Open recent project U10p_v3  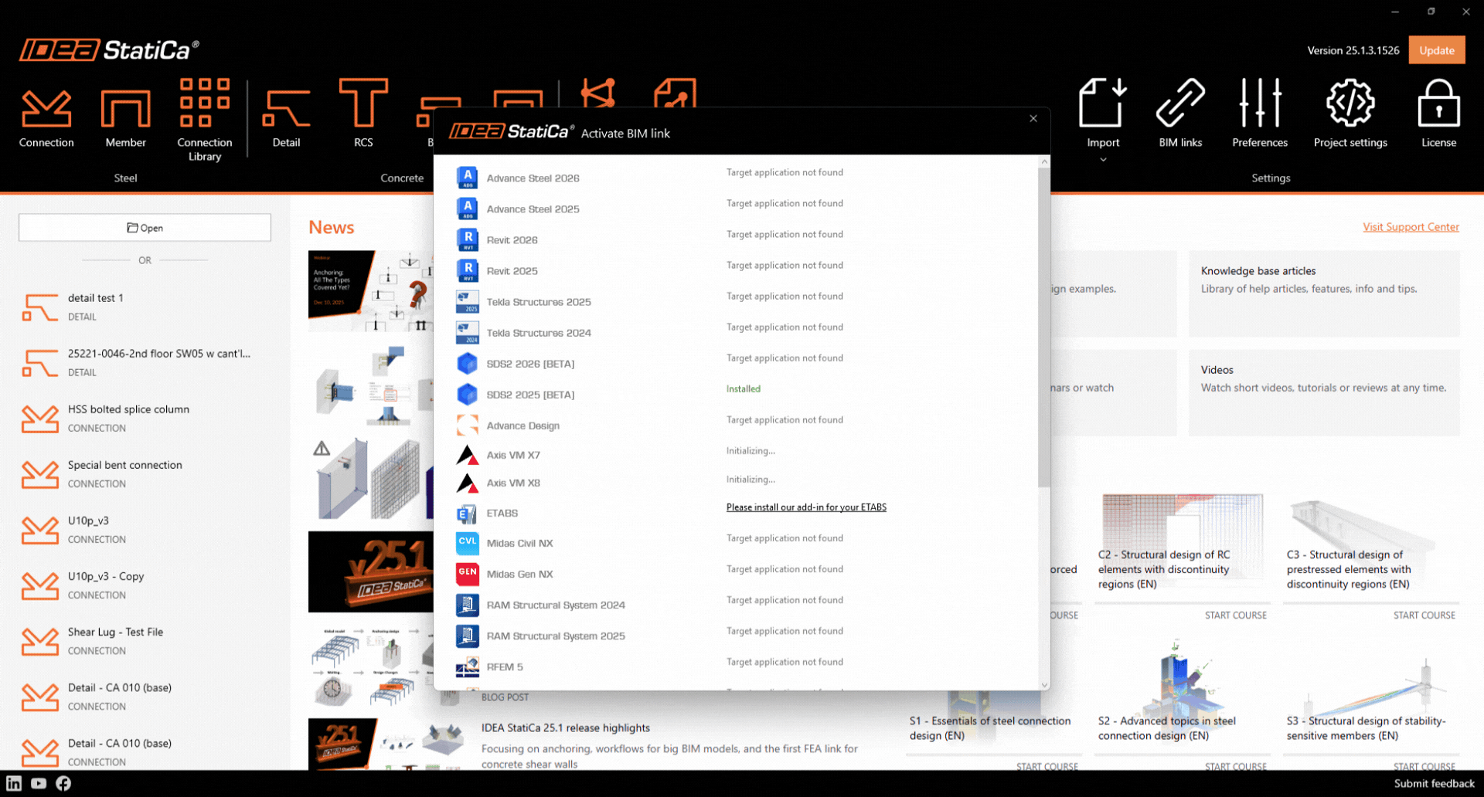(x=145, y=529)
